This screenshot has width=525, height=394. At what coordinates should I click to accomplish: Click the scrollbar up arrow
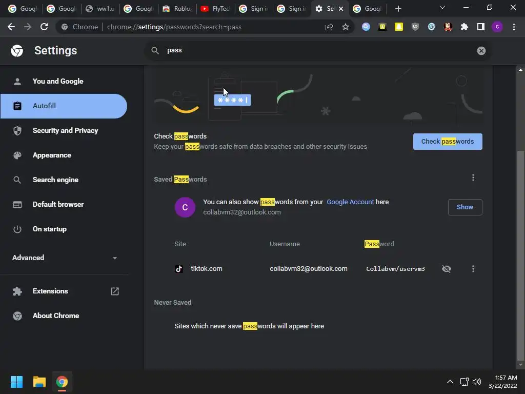click(520, 70)
